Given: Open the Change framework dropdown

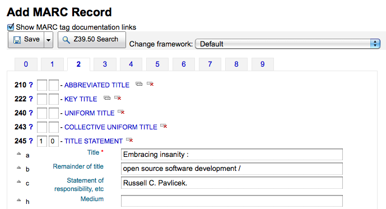Looking at the screenshot, I should (x=287, y=44).
